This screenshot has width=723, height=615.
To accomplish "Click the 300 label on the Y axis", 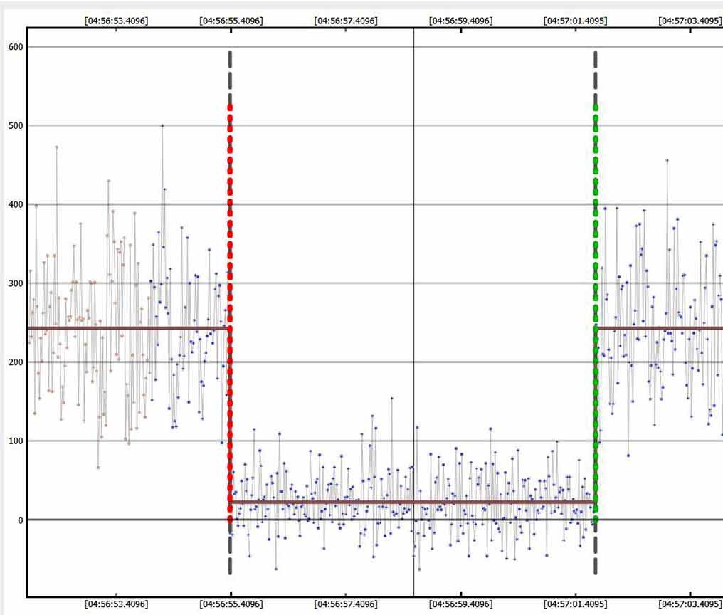I will pyautogui.click(x=16, y=283).
